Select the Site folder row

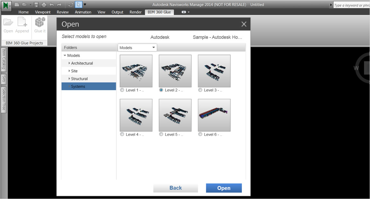[x=89, y=71]
